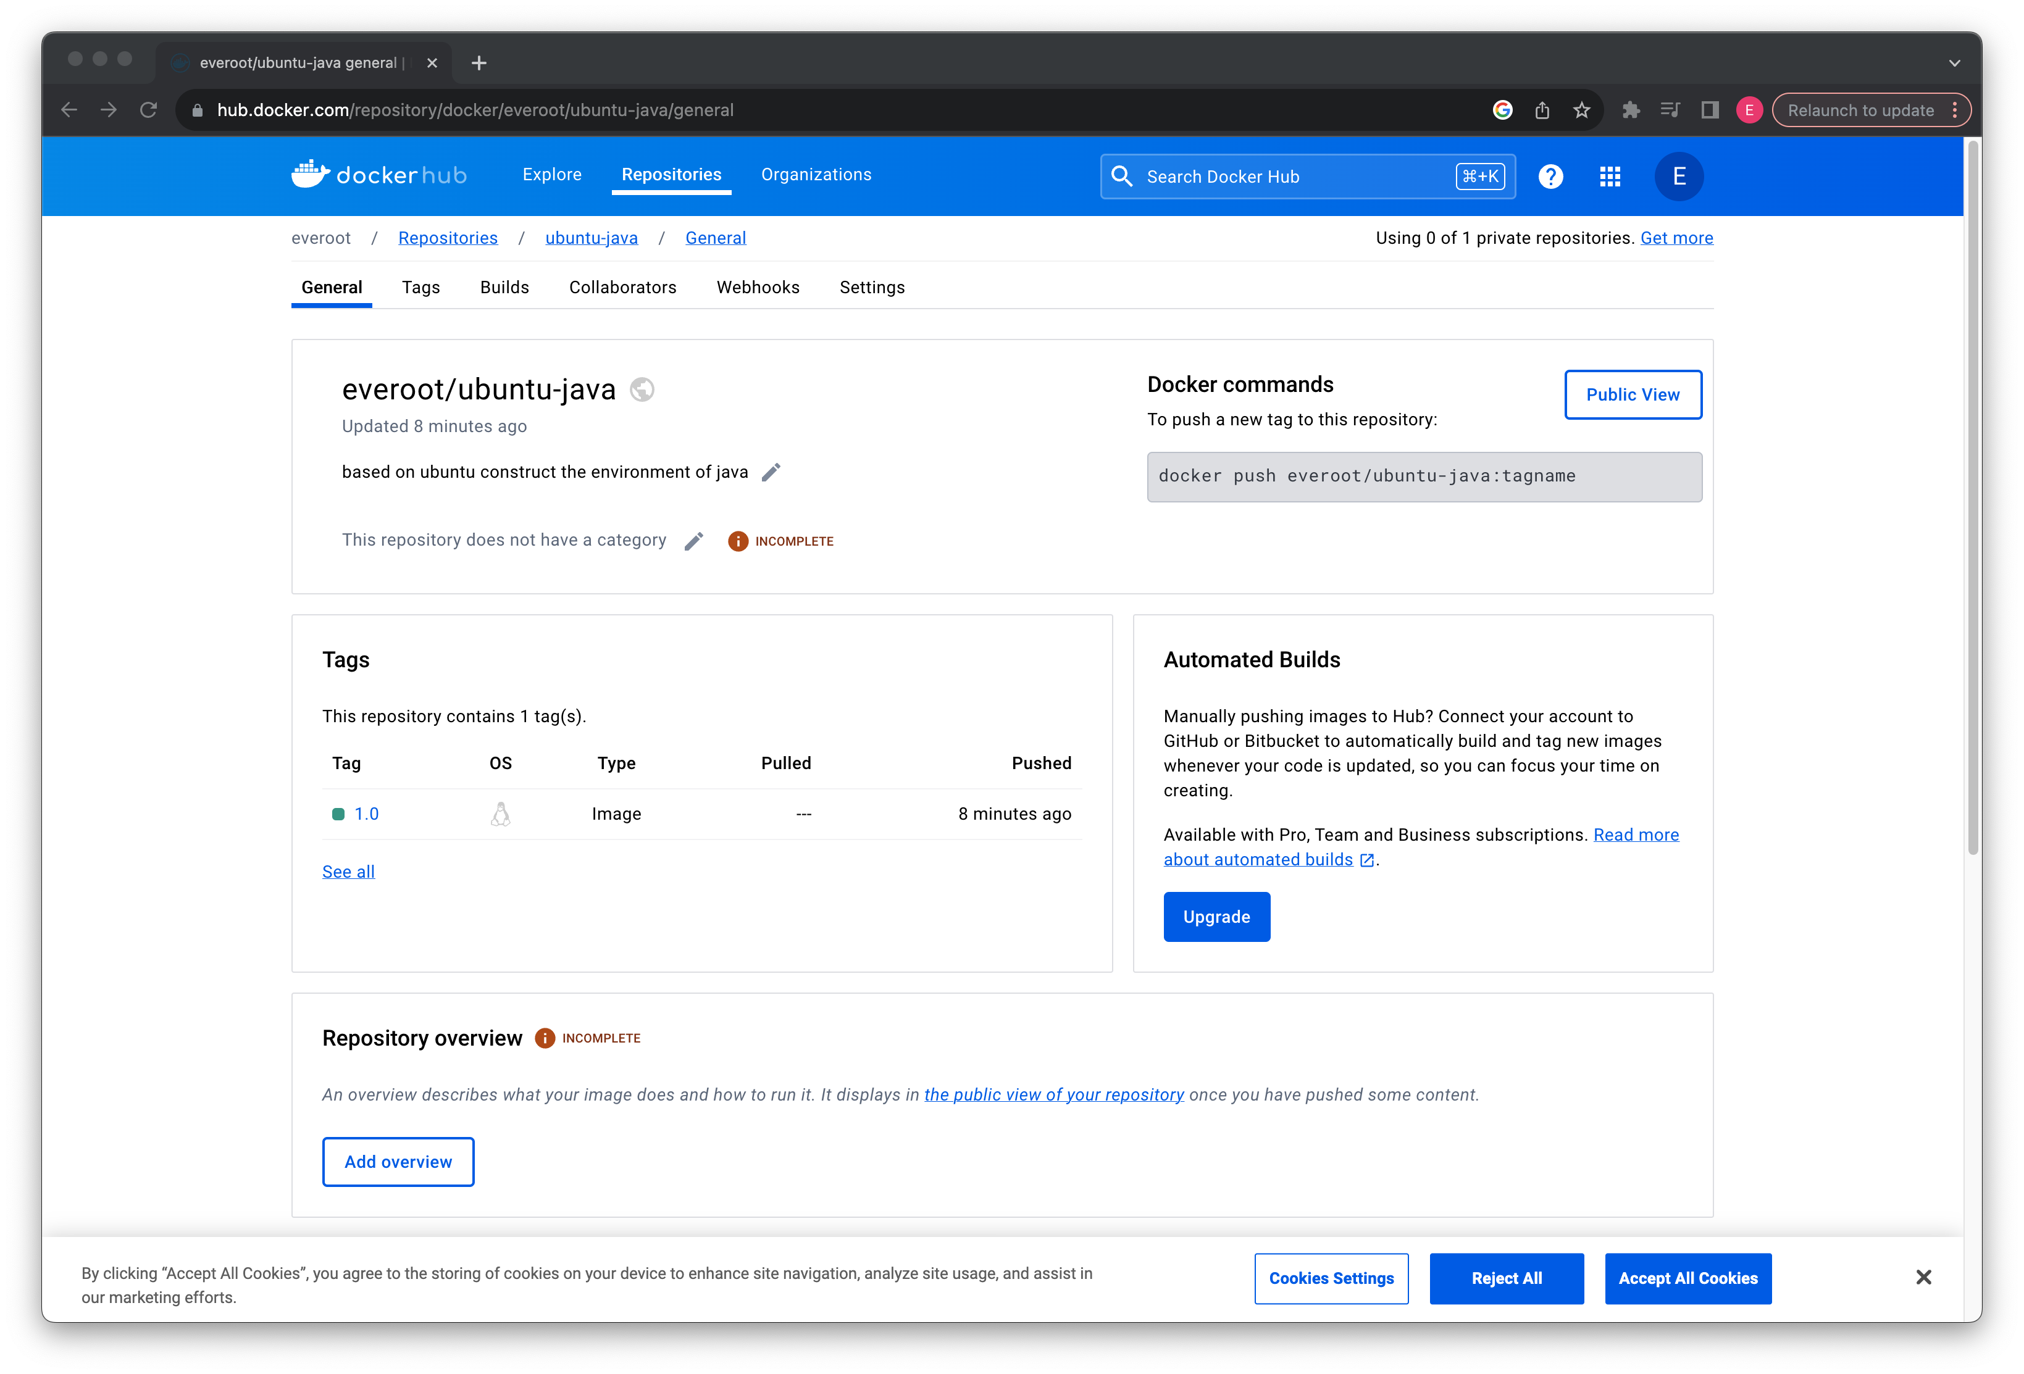Open the user avatar E menu
This screenshot has width=2024, height=1374.
(x=1678, y=177)
